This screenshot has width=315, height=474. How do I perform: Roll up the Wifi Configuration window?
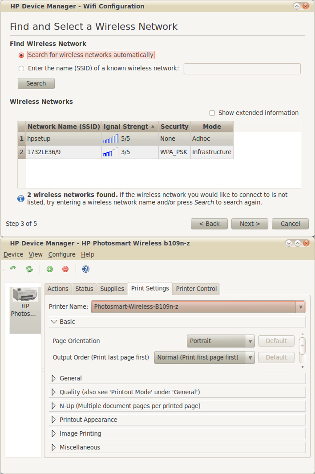click(x=297, y=6)
